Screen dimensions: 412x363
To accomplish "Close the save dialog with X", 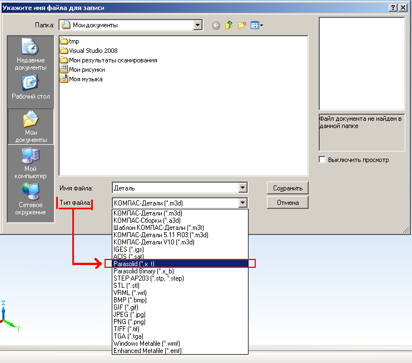I will pos(403,8).
